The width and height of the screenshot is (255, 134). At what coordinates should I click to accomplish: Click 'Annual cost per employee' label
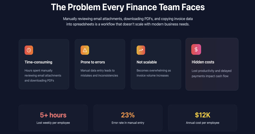click(x=203, y=123)
